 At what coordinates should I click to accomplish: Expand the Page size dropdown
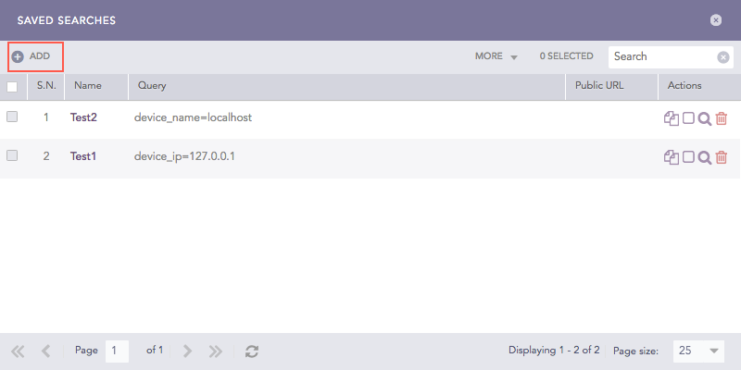click(713, 351)
